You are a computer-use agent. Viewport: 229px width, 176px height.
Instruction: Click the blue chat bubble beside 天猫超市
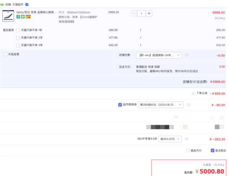pos(27,4)
